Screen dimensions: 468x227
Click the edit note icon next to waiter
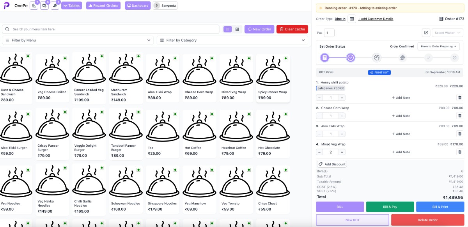coord(426,33)
